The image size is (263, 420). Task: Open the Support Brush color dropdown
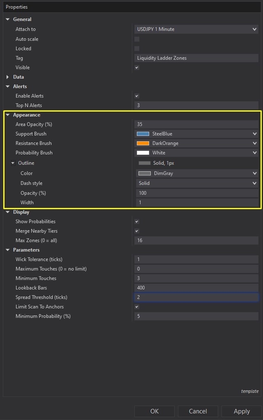tap(255, 134)
